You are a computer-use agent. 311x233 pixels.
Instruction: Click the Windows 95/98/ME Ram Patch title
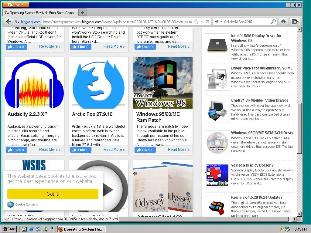[158, 117]
